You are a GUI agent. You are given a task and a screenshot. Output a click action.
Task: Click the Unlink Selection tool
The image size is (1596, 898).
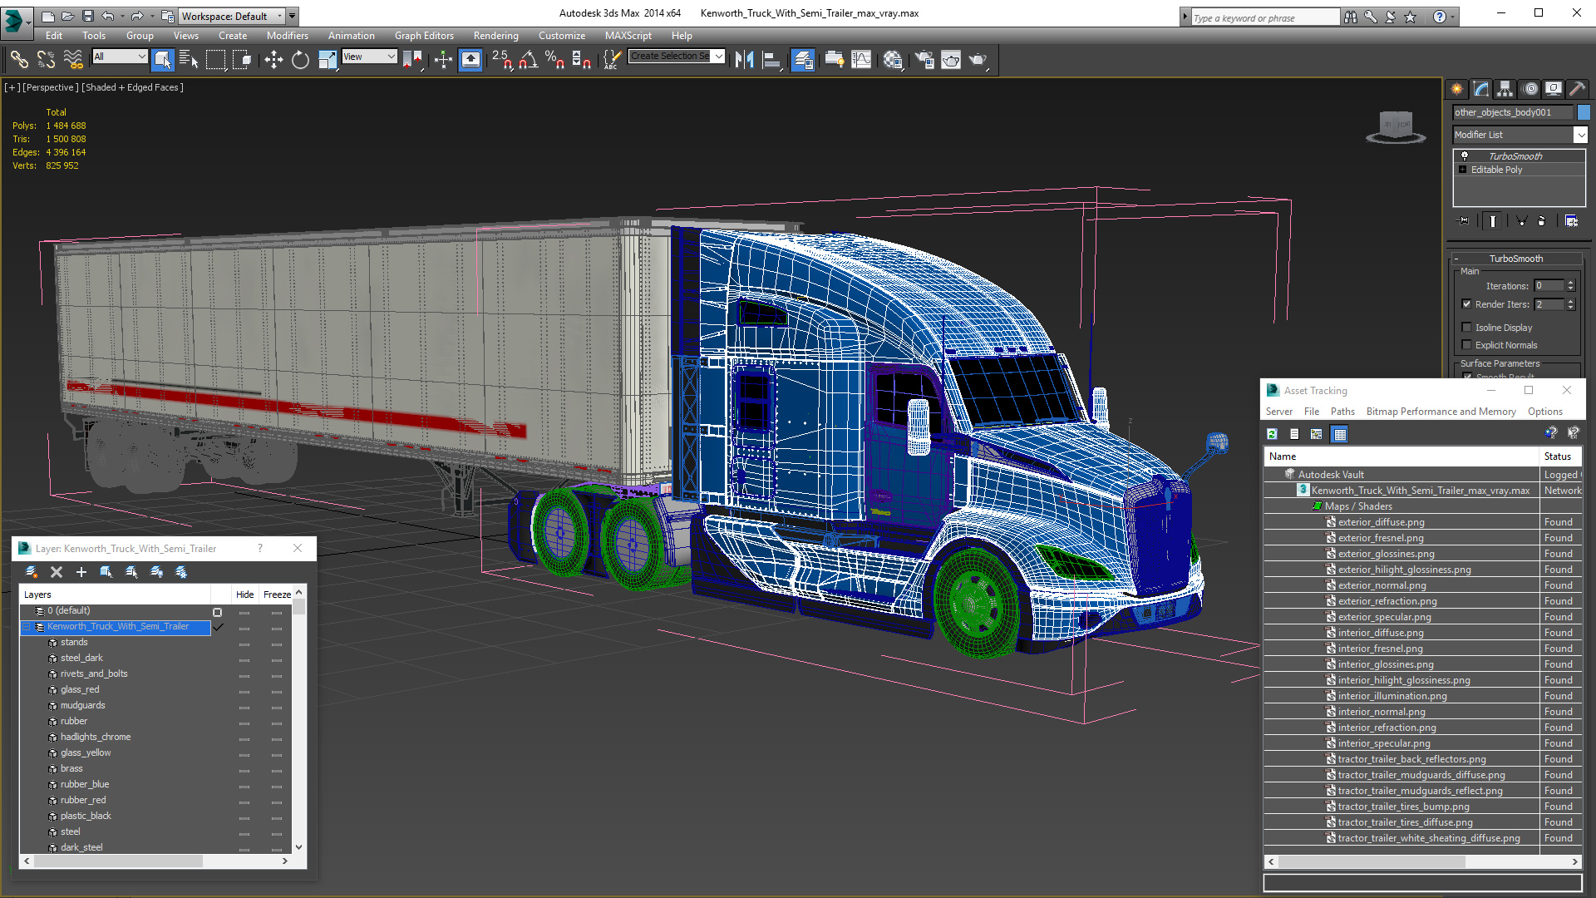46,59
